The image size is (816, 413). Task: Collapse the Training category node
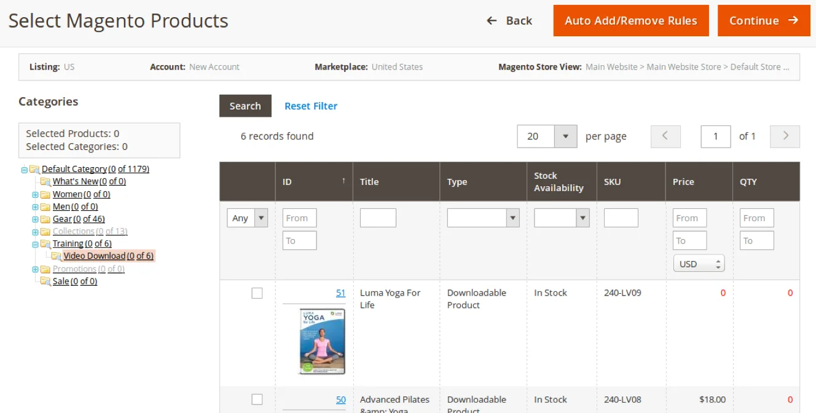[36, 244]
